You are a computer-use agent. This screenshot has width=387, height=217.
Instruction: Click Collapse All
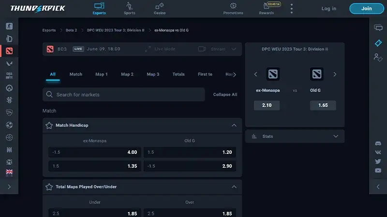pos(225,95)
